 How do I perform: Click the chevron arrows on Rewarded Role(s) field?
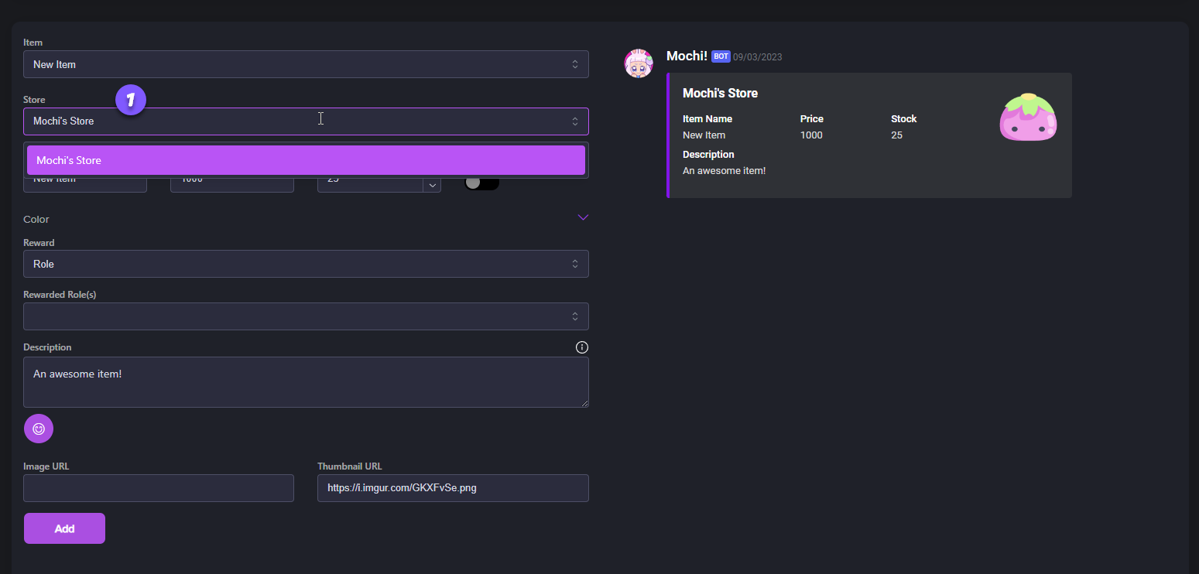click(x=574, y=316)
